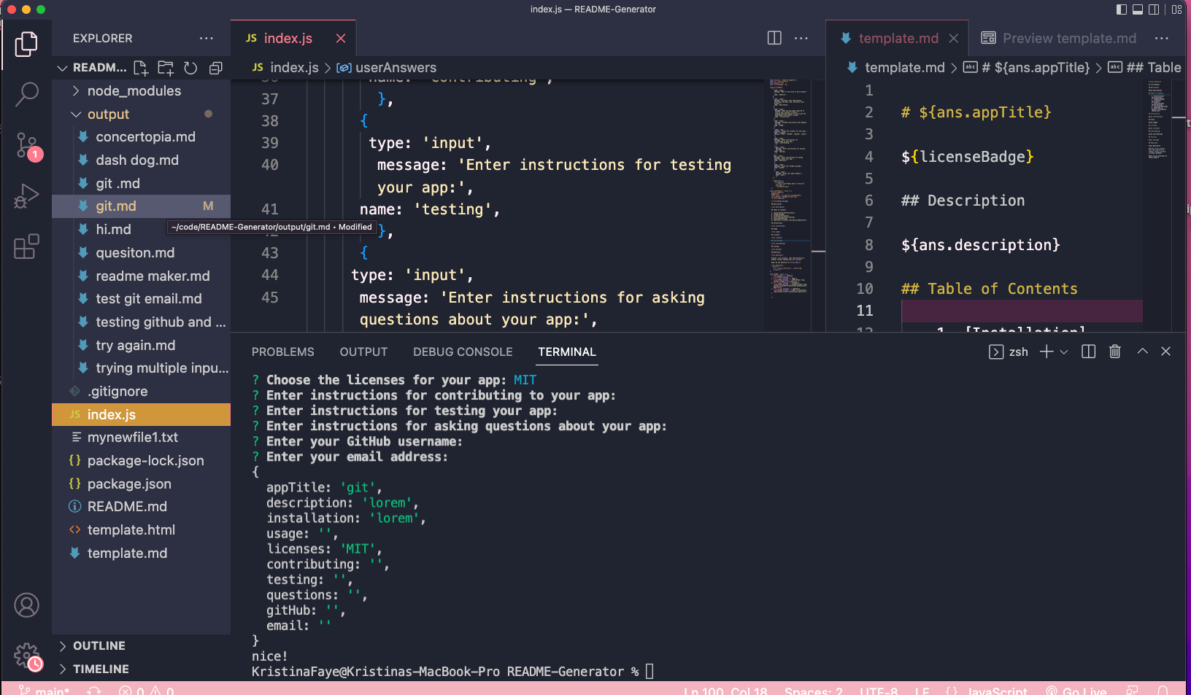Switch to the DEBUG CONSOLE panel tab

[463, 352]
